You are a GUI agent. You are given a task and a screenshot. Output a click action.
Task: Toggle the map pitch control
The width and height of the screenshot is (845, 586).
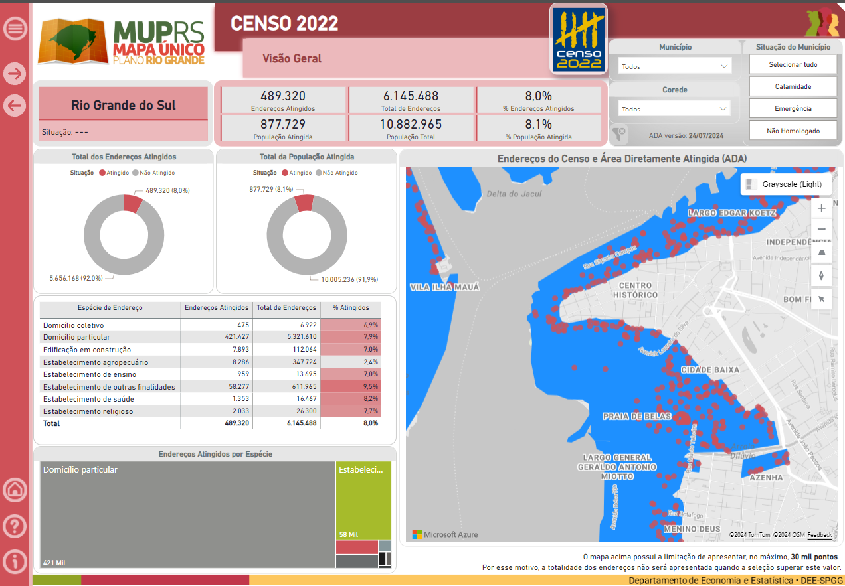click(x=822, y=252)
